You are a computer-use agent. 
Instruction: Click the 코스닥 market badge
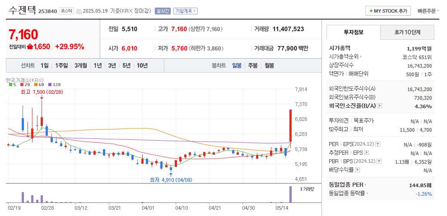tap(66, 11)
